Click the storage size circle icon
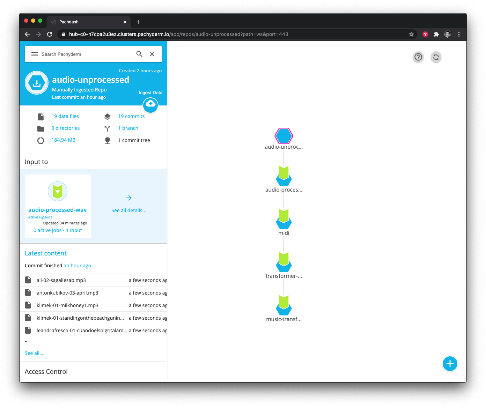Screen dimensions: 486x408 pyautogui.click(x=41, y=141)
